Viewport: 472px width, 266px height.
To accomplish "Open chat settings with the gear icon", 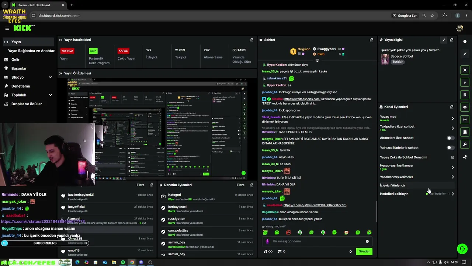I will point(351,252).
